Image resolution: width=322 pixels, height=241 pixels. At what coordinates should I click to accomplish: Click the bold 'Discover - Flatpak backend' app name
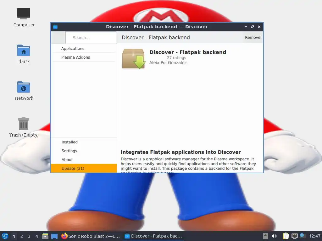(188, 52)
